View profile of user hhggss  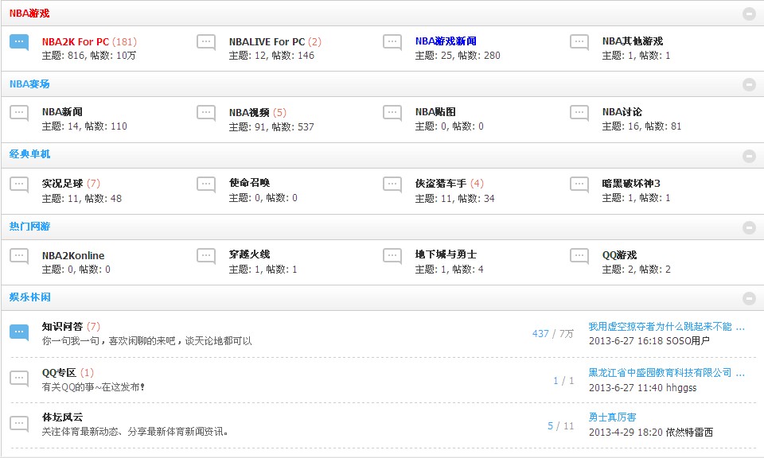(681, 387)
